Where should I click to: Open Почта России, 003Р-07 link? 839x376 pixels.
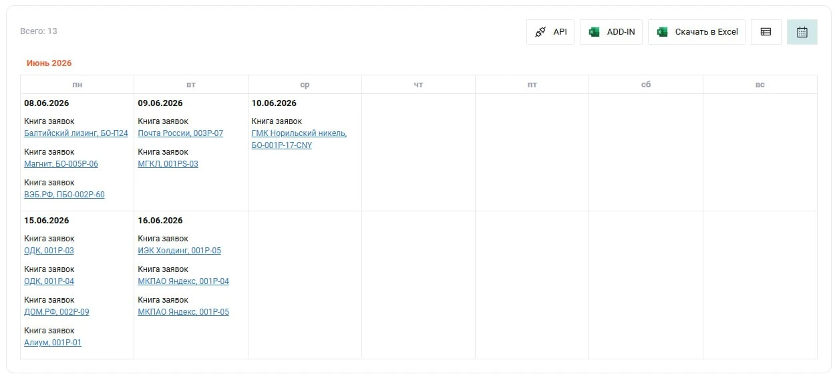pos(180,133)
